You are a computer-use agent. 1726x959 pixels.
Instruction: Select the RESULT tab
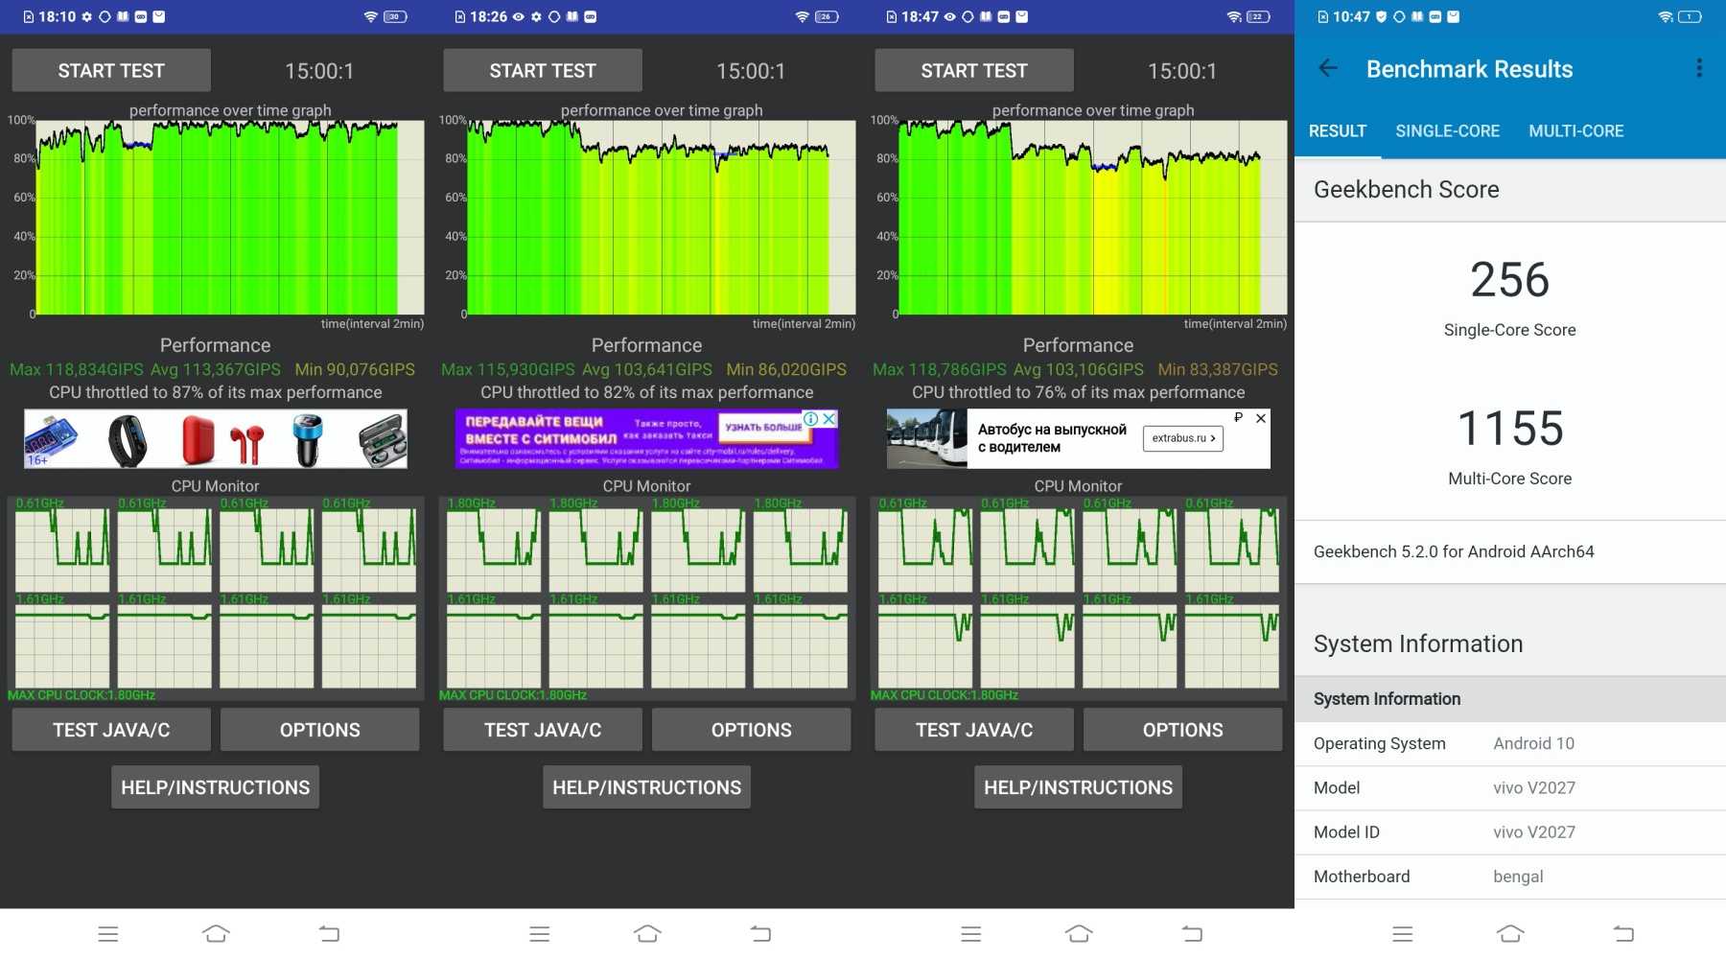click(1337, 131)
